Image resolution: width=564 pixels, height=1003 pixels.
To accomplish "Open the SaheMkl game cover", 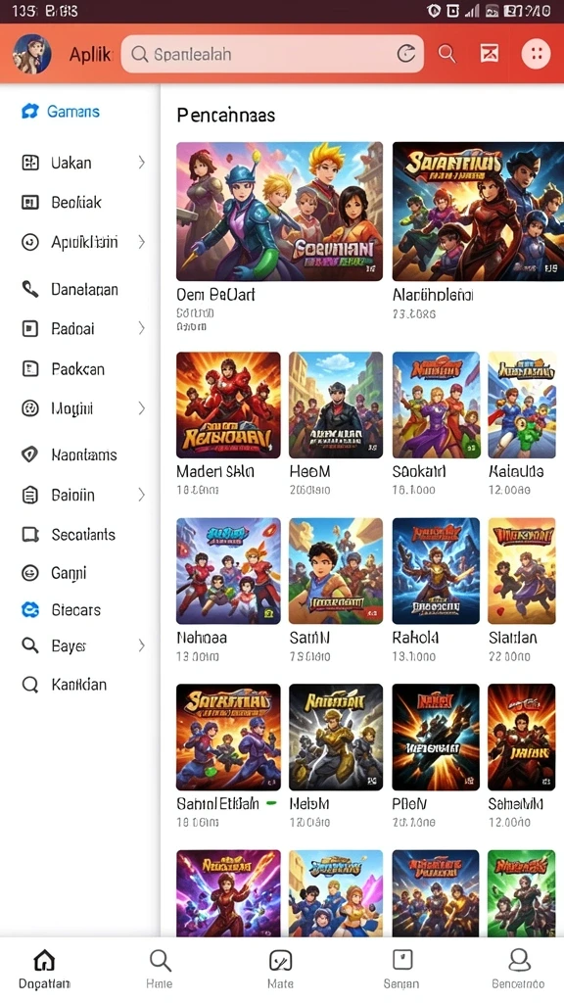I will click(522, 737).
